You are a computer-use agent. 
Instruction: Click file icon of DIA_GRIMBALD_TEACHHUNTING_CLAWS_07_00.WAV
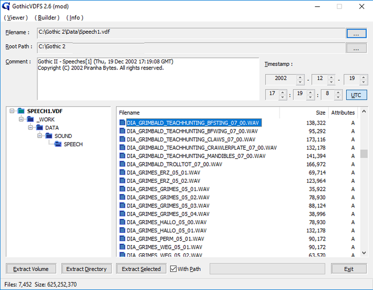click(x=122, y=139)
